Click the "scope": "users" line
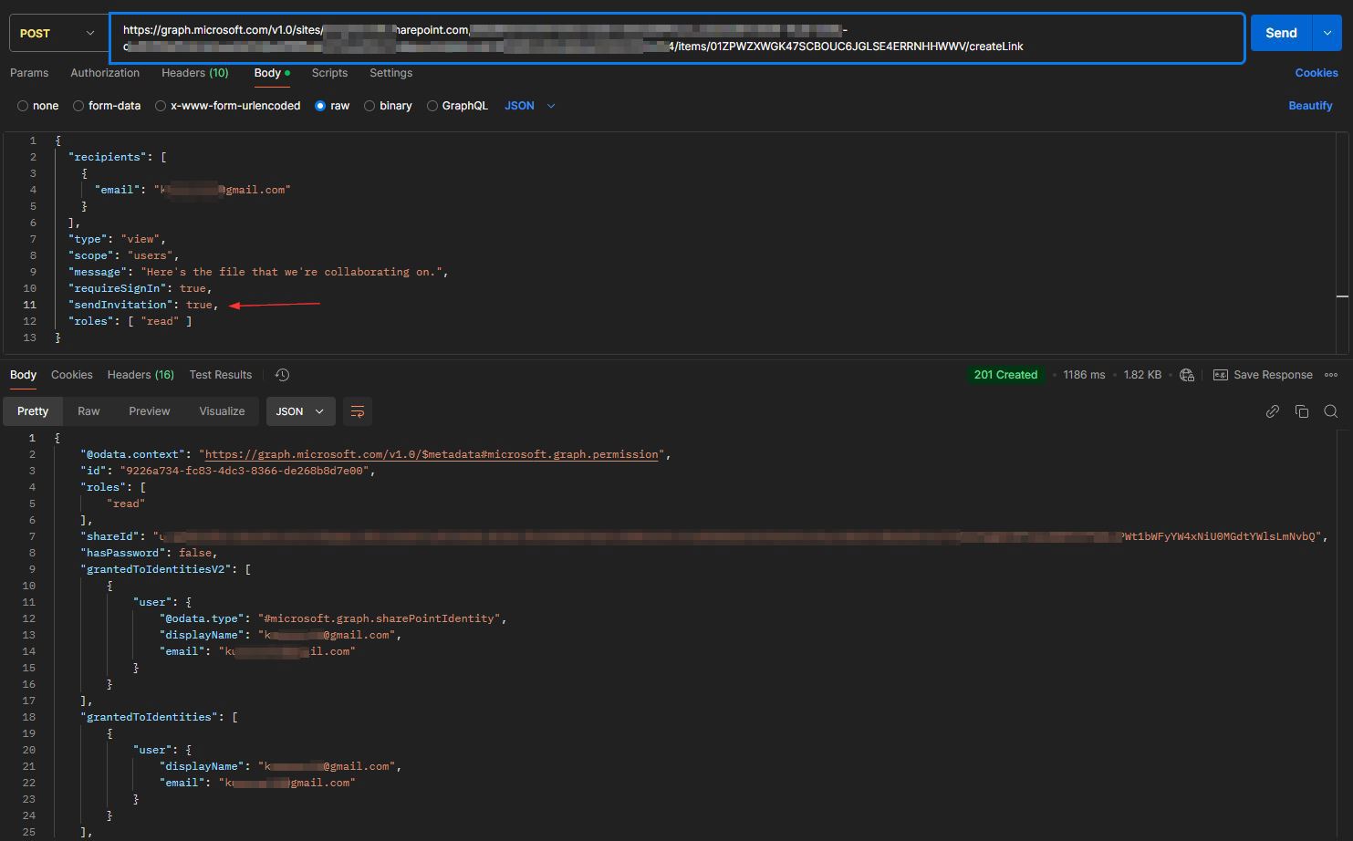This screenshot has width=1353, height=841. coord(123,255)
